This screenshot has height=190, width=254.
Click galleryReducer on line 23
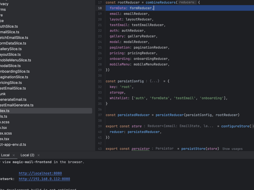click(x=141, y=36)
